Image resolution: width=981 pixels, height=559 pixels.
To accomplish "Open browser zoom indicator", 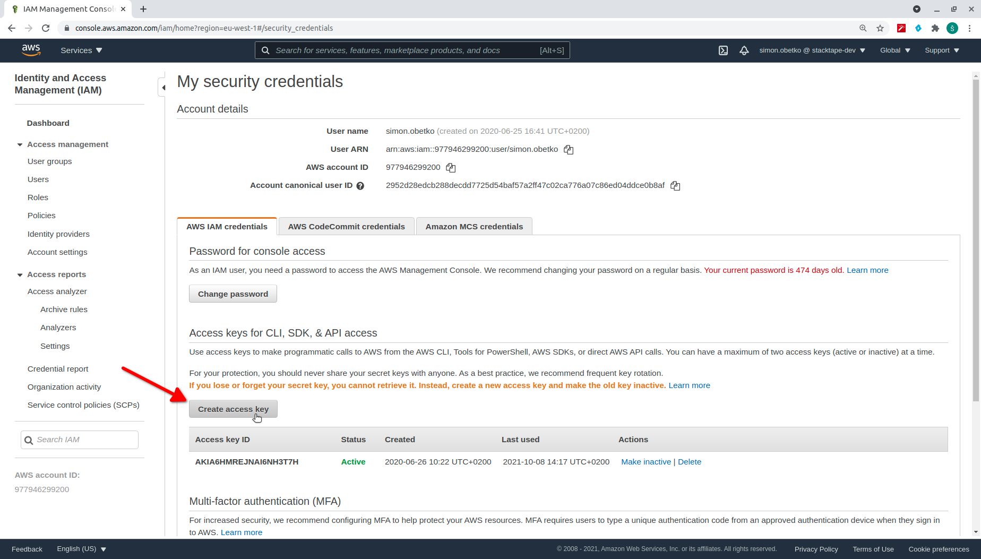I will click(863, 28).
